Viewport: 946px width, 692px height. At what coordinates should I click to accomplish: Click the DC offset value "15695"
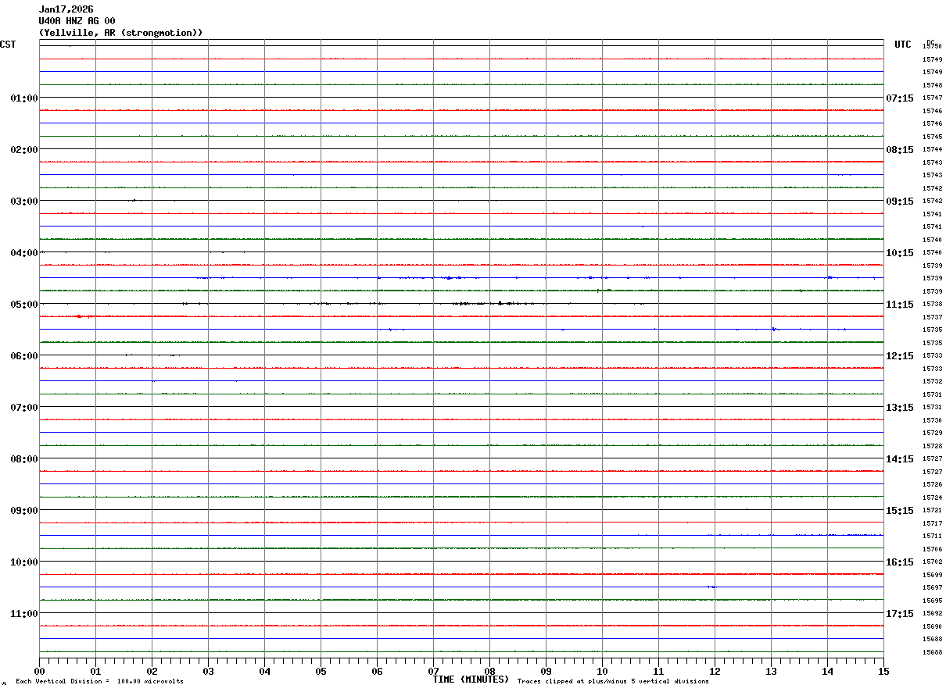(932, 601)
